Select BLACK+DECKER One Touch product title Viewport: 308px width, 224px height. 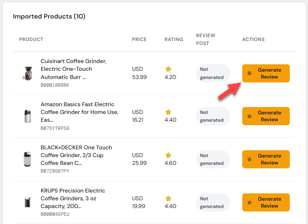coord(76,155)
